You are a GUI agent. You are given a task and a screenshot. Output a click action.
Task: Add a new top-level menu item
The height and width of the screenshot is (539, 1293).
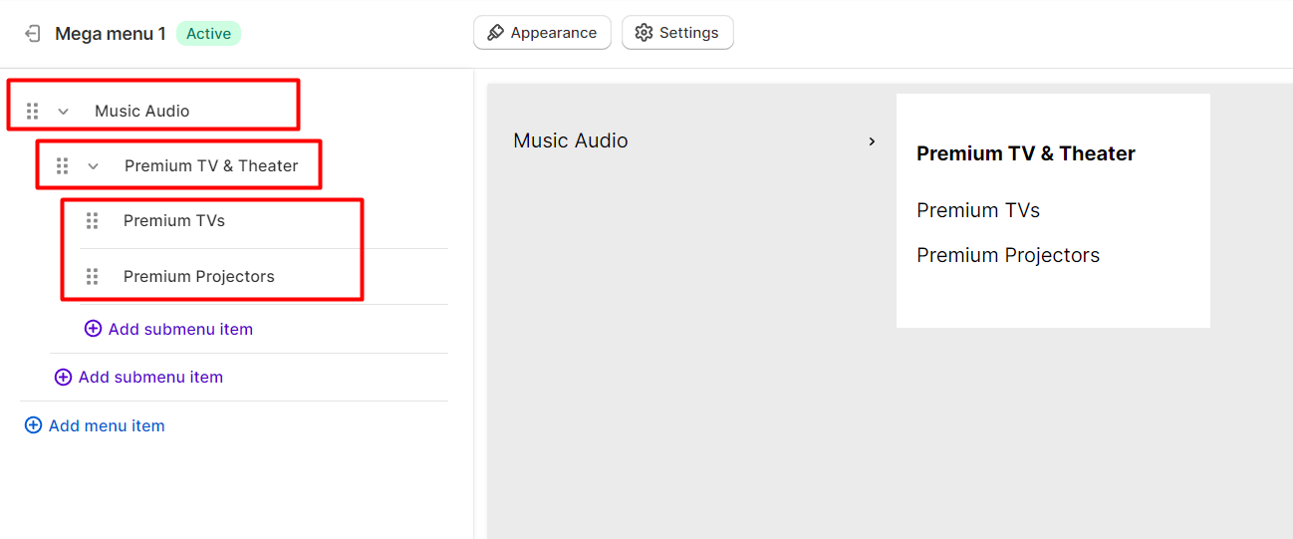pos(95,425)
